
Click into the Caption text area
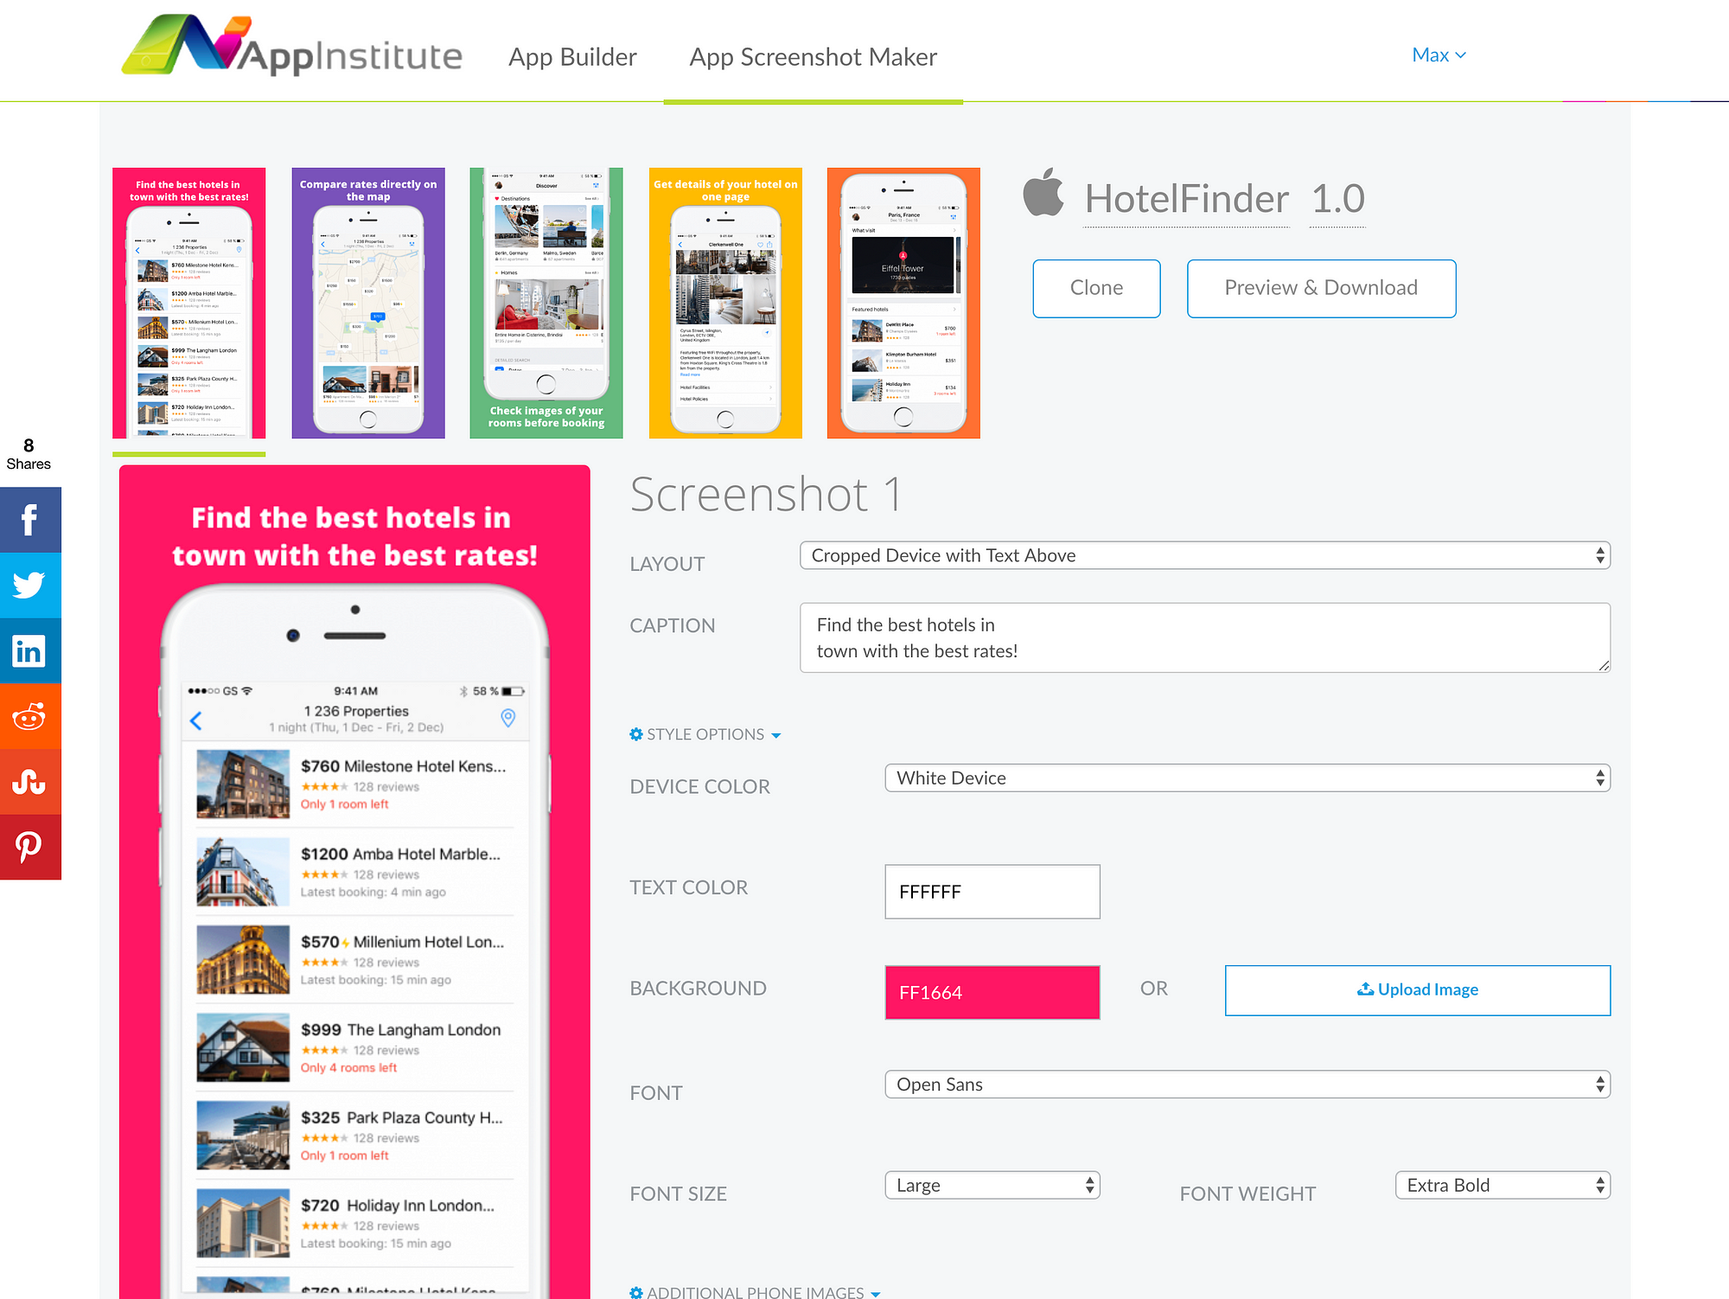click(1205, 637)
